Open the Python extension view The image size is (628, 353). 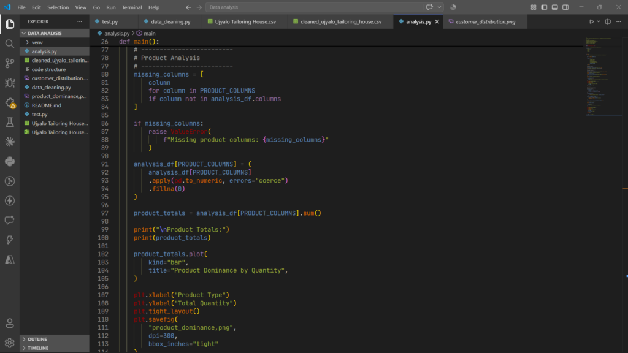pos(10,161)
